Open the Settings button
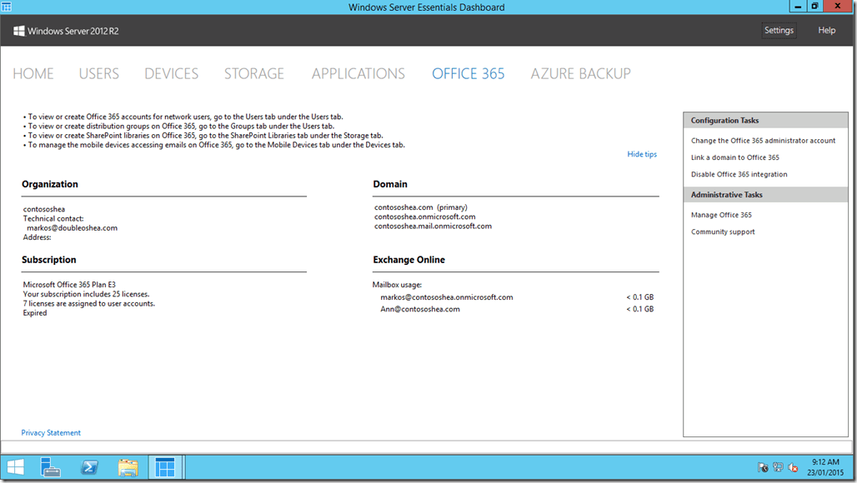 pyautogui.click(x=778, y=30)
